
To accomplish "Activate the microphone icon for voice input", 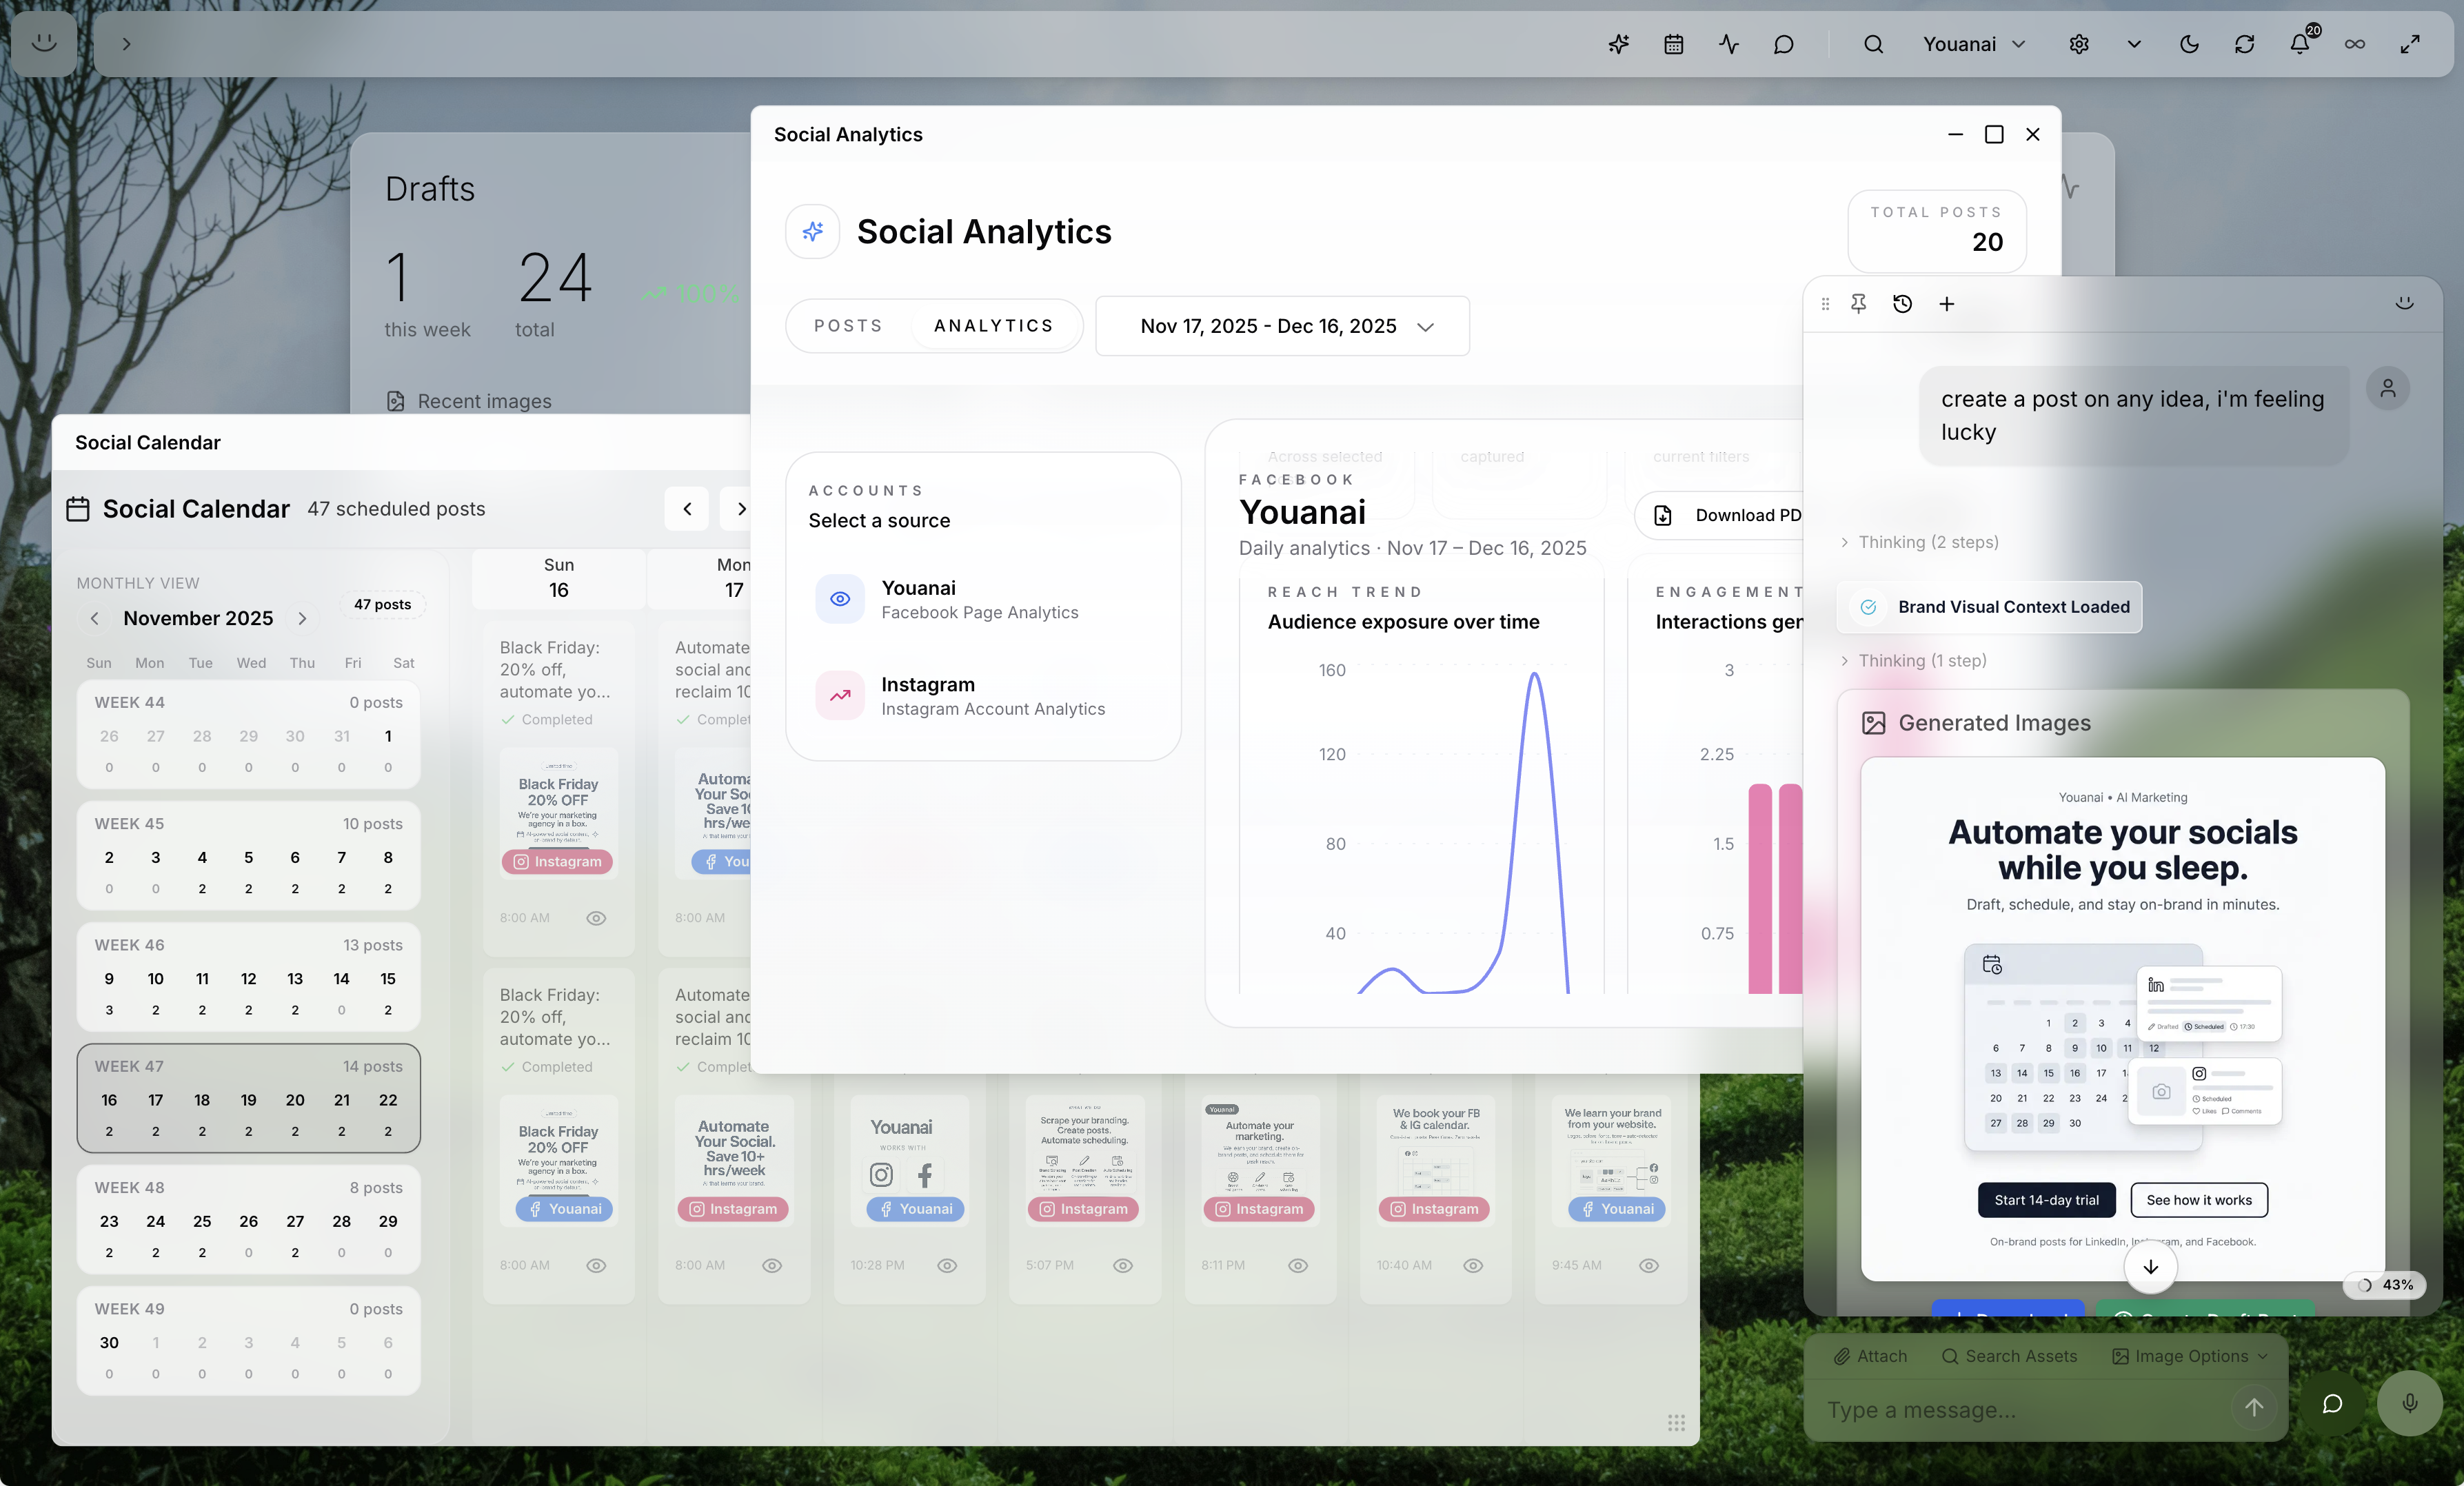I will [x=2410, y=1403].
